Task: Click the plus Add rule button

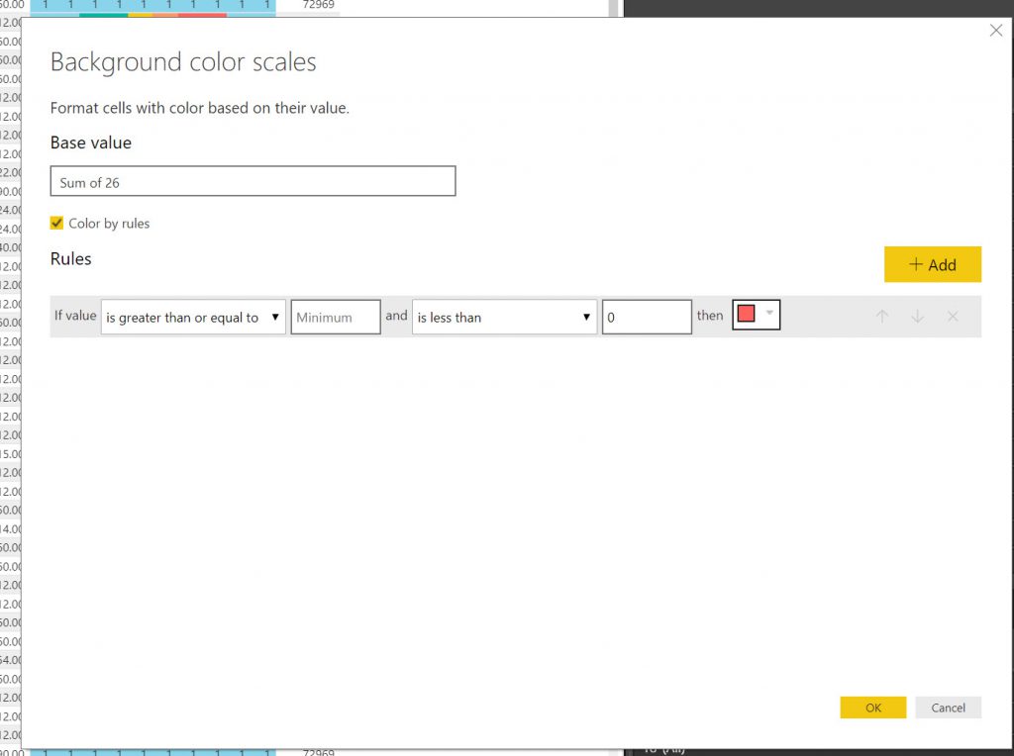Action: click(932, 264)
